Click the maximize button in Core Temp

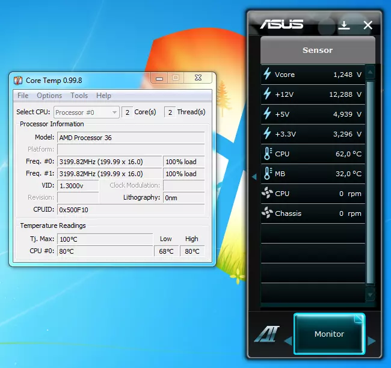pos(176,78)
